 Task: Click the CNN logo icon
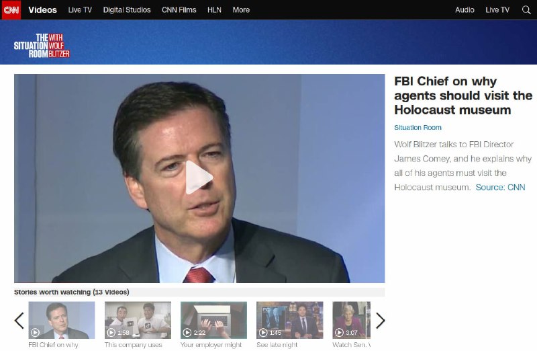(x=11, y=9)
